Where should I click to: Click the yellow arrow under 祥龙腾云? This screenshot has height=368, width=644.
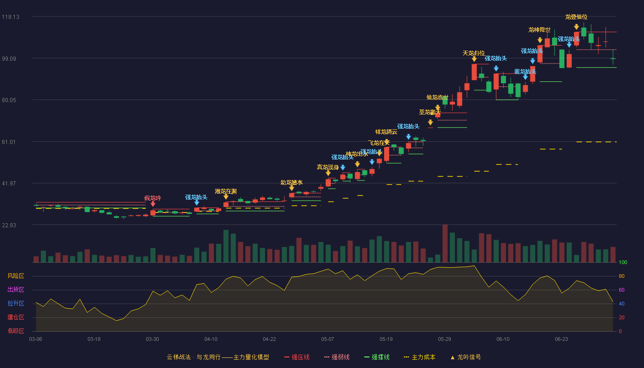[386, 142]
